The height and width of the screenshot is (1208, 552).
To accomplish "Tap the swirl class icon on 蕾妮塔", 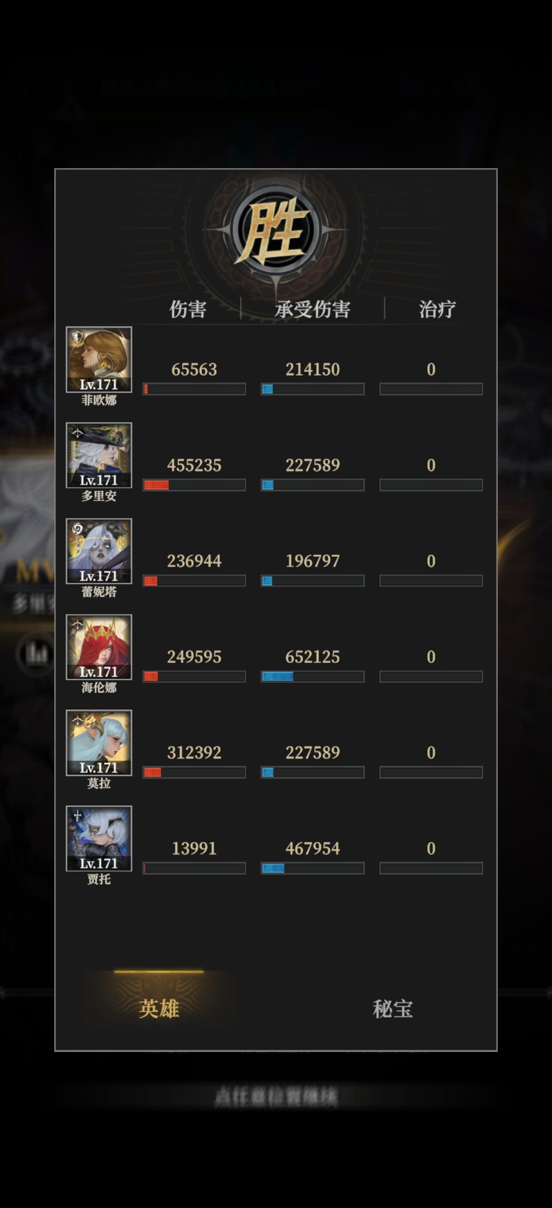I will click(77, 529).
